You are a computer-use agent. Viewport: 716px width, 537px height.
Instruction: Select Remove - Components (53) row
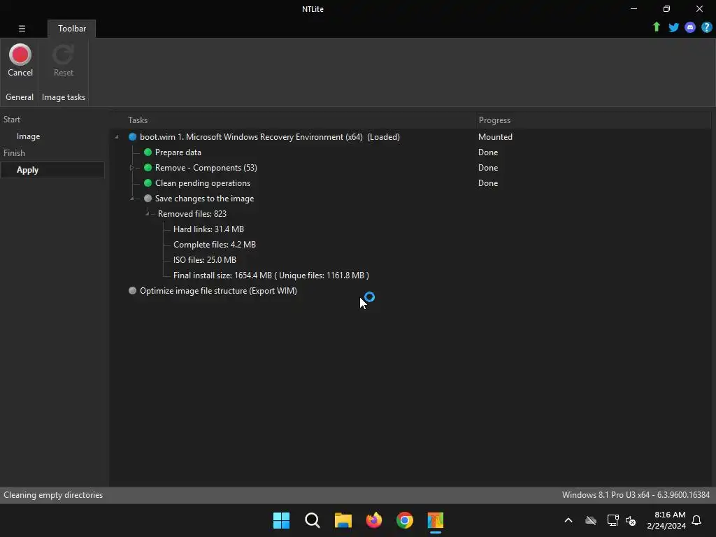(206, 168)
